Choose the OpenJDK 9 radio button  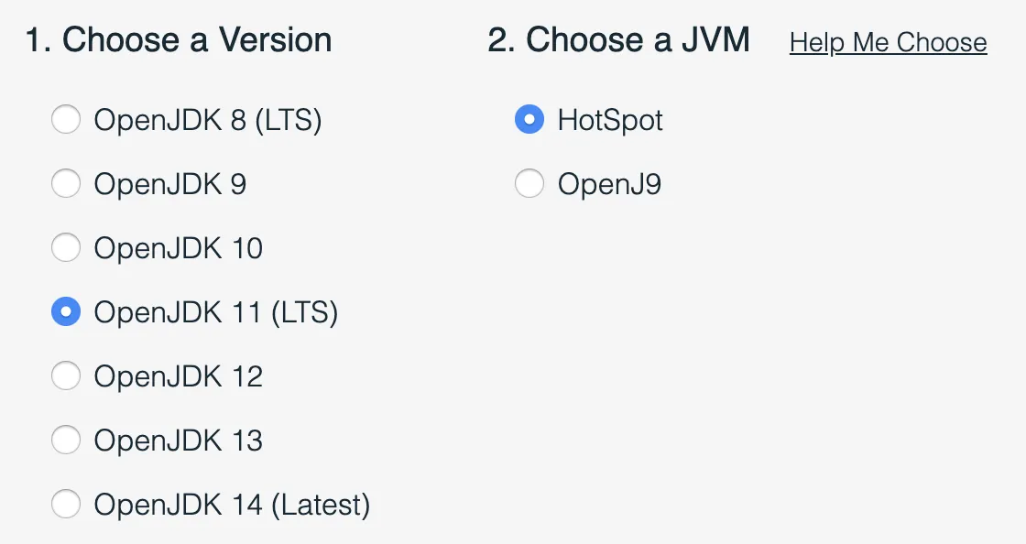(x=66, y=184)
